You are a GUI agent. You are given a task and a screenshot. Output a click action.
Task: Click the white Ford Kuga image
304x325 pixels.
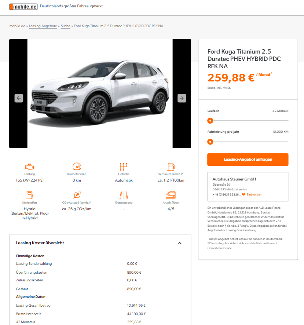point(100,94)
